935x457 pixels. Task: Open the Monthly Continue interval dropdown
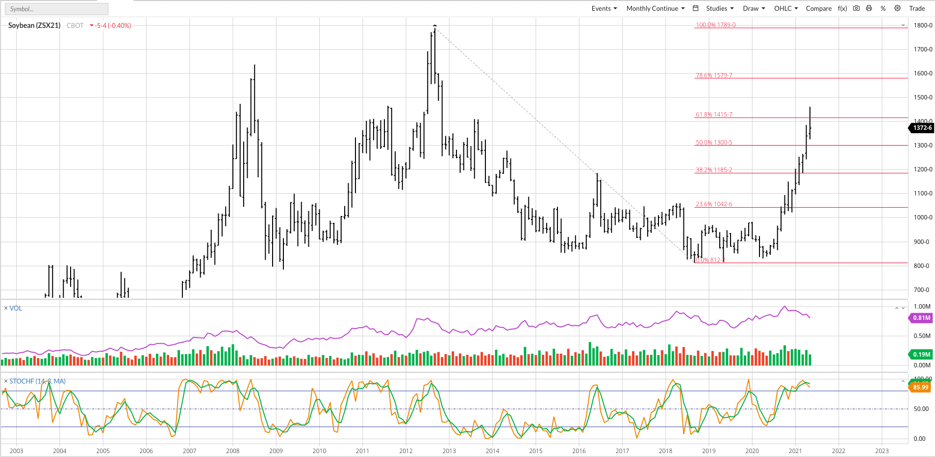point(655,8)
